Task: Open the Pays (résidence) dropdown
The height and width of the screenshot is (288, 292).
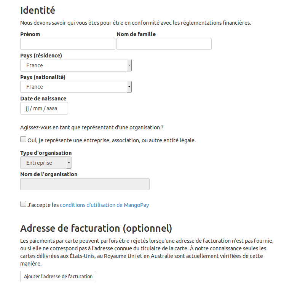Action: tap(76, 65)
